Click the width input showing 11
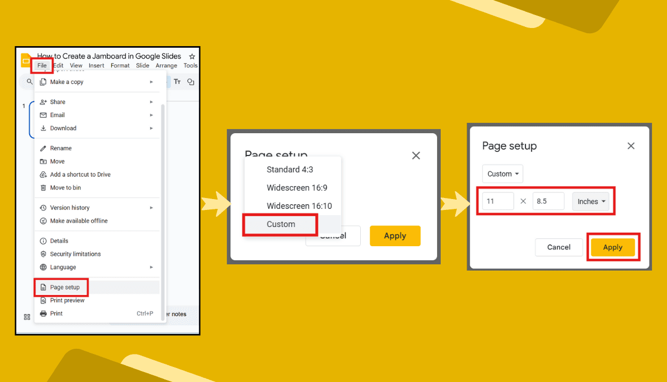The image size is (667, 382). pos(498,201)
